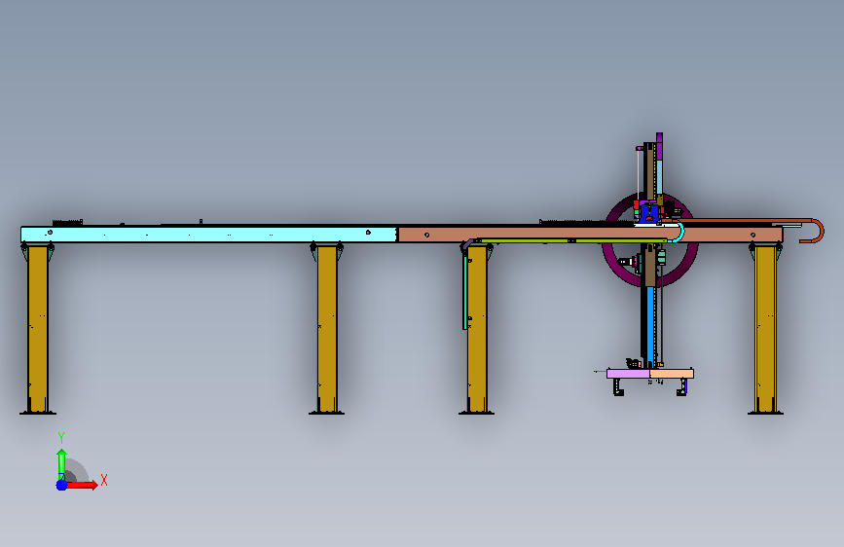This screenshot has height=547, width=844.
Task: Select the black rack atop the cyan beam's end
Action: click(x=67, y=222)
